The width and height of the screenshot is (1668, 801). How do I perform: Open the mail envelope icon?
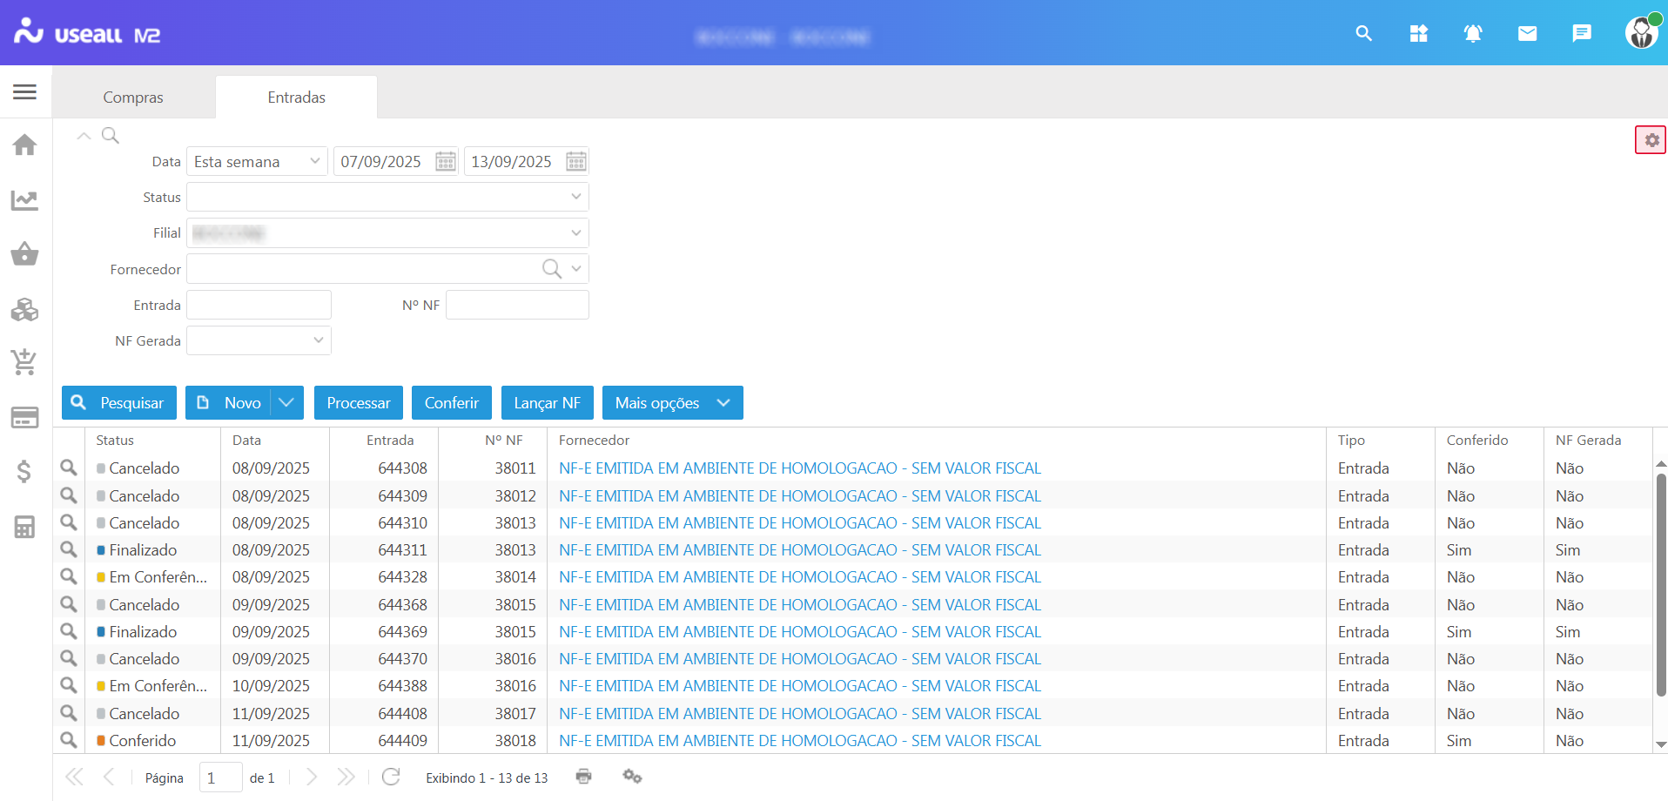1527,34
